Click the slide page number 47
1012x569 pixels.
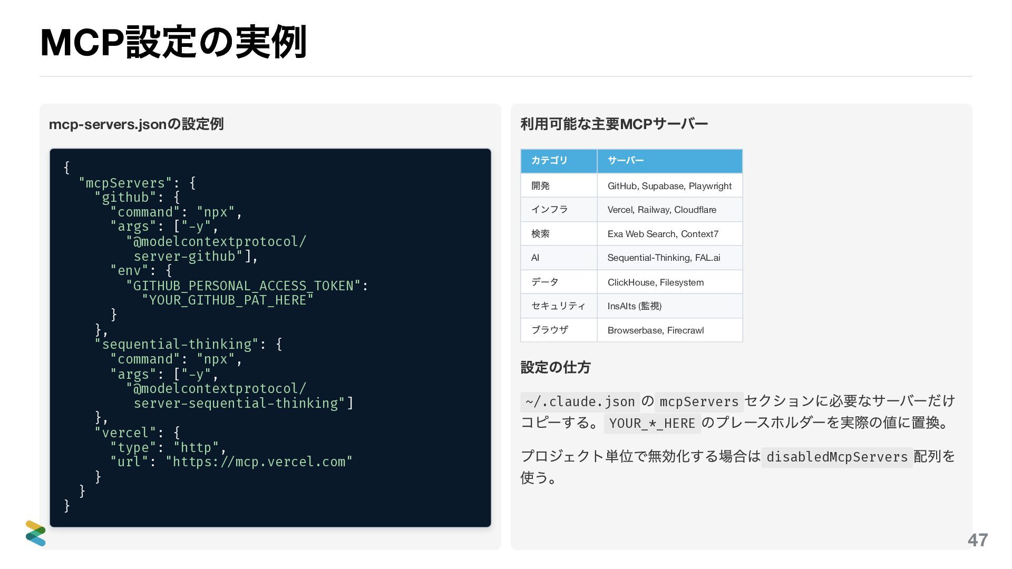click(977, 540)
